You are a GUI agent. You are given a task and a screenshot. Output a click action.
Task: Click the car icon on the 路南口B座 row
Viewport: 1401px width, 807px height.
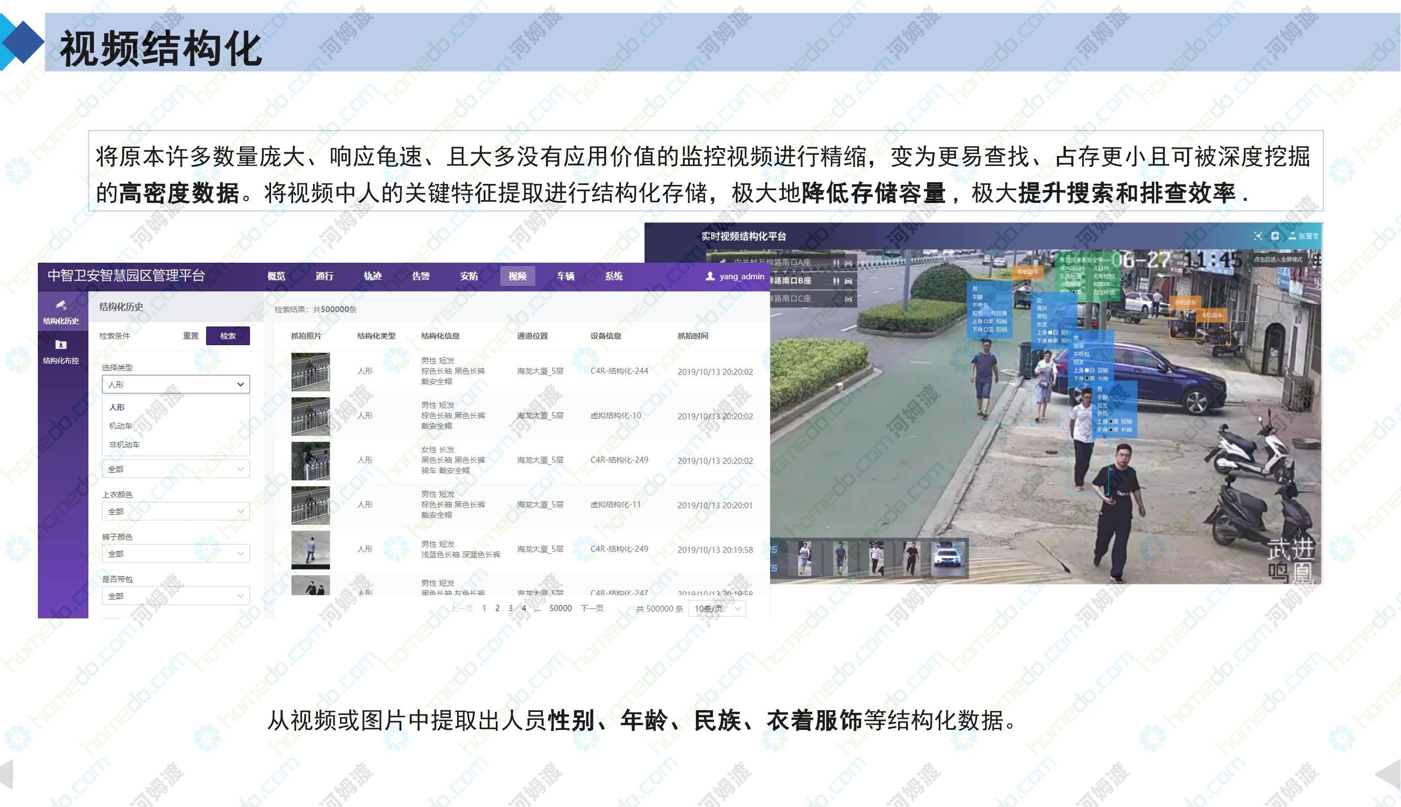tap(848, 281)
